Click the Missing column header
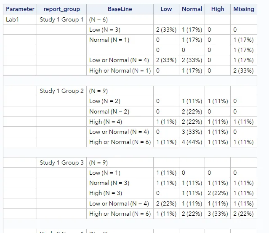Screen dimensions: 269x233 [x=244, y=9]
